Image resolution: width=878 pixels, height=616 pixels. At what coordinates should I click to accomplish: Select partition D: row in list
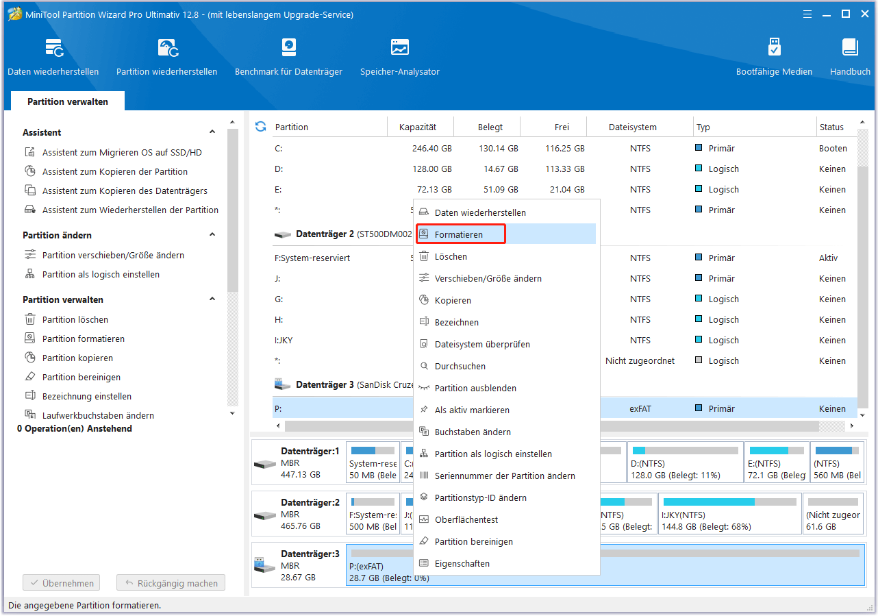[x=565, y=169]
